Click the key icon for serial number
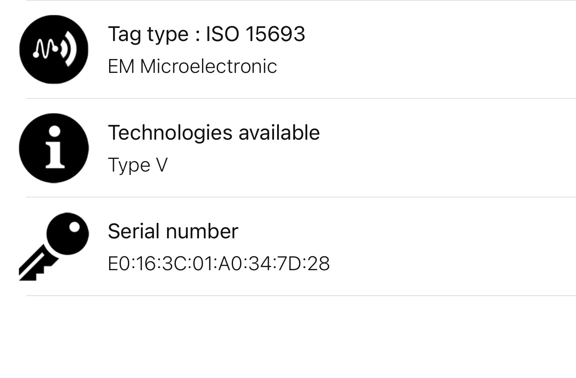 pyautogui.click(x=54, y=246)
